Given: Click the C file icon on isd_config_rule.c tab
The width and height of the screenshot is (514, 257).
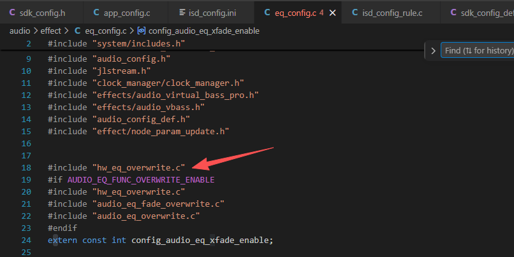Looking at the screenshot, I should (355, 13).
